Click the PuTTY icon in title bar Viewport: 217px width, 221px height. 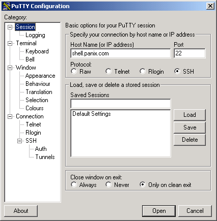[x=7, y=6]
